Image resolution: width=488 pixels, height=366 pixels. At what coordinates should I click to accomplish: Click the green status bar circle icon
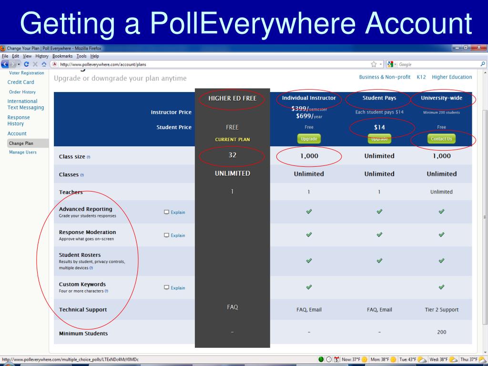coord(321,359)
